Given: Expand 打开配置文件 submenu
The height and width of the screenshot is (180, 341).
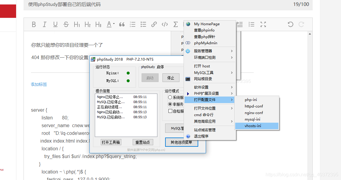Looking at the screenshot, I should tap(210, 100).
